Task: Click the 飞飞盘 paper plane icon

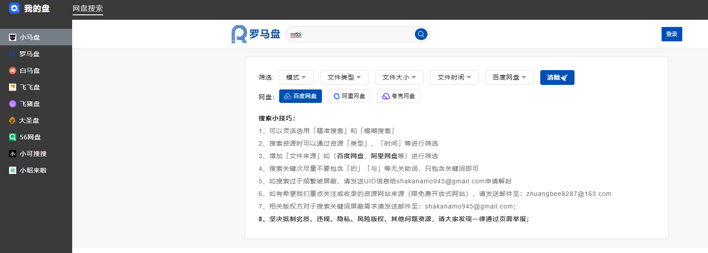Action: point(13,87)
